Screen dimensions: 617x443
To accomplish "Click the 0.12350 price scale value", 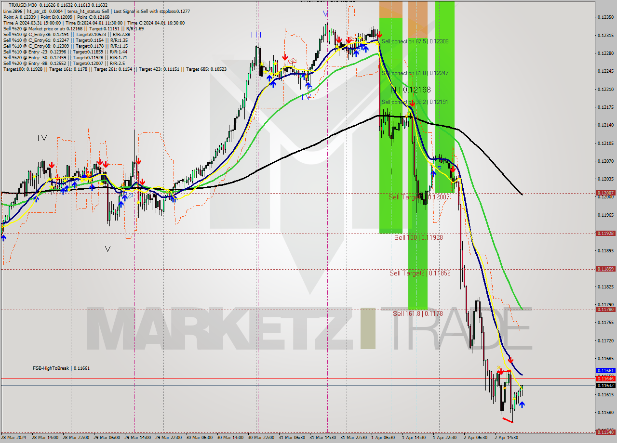I will click(605, 17).
